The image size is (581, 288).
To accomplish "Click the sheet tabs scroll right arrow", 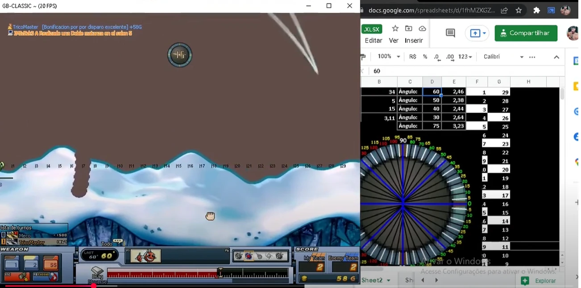I will click(x=436, y=280).
